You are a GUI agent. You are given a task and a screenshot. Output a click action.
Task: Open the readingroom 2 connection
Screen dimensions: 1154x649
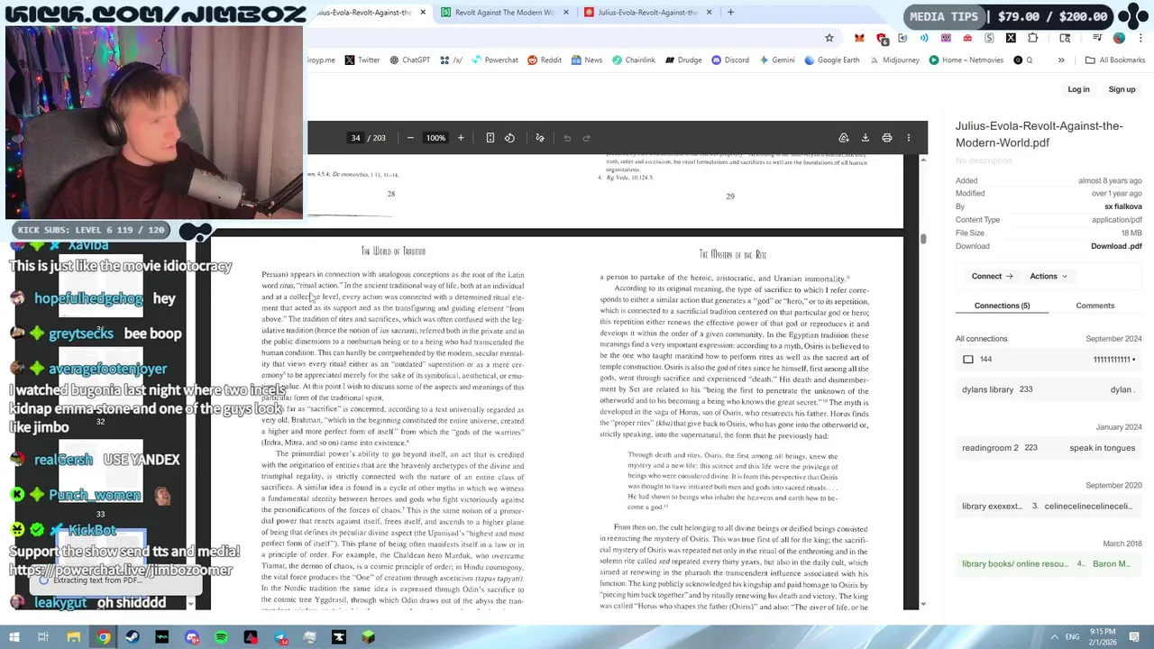point(1049,448)
